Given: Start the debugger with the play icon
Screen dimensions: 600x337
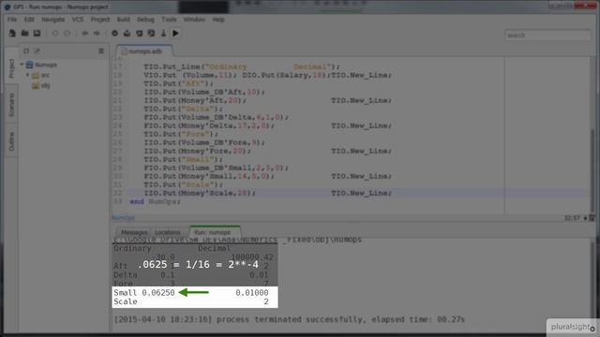Looking at the screenshot, I should (175, 34).
